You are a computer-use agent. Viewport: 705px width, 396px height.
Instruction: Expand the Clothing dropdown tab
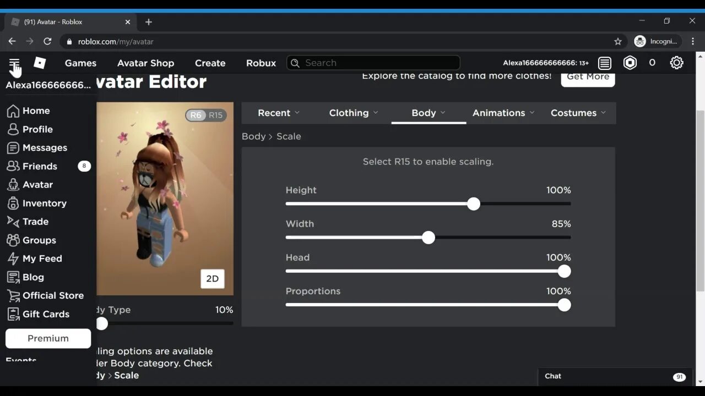[354, 113]
